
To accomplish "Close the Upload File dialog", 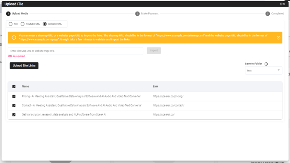I will coord(284,4).
